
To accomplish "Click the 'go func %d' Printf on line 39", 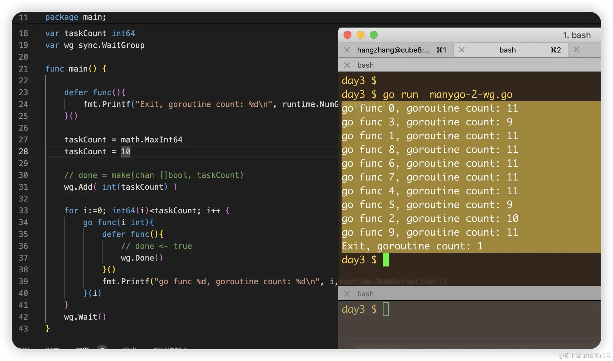I will [220, 282].
